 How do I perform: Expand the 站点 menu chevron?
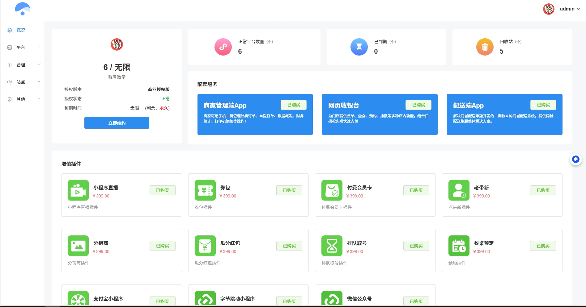(39, 82)
